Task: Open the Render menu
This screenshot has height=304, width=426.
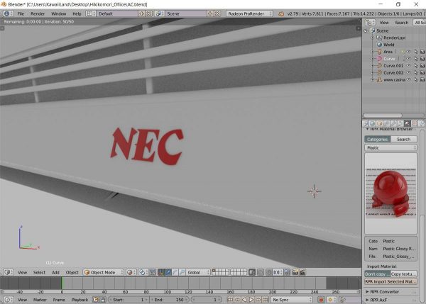Action: pyautogui.click(x=38, y=13)
